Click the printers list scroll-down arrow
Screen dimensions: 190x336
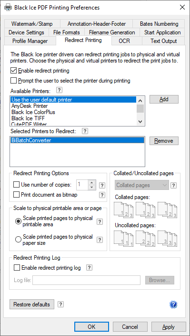(140, 122)
